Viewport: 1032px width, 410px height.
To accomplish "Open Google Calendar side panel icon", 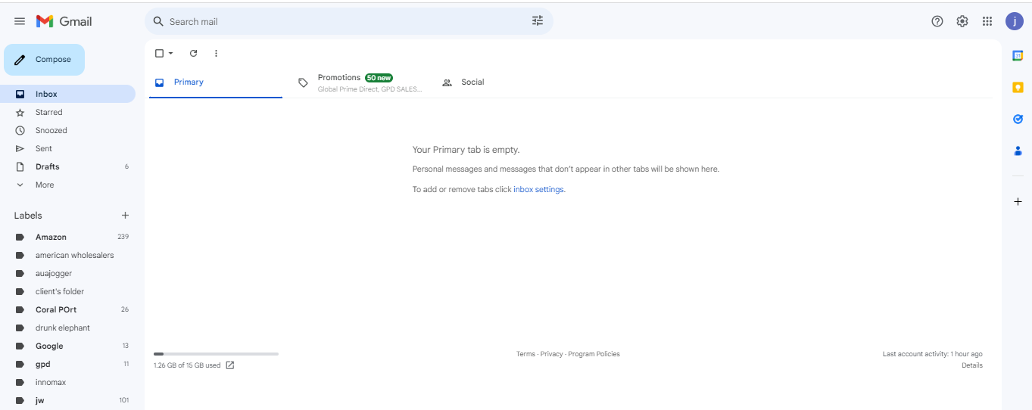I will point(1018,55).
